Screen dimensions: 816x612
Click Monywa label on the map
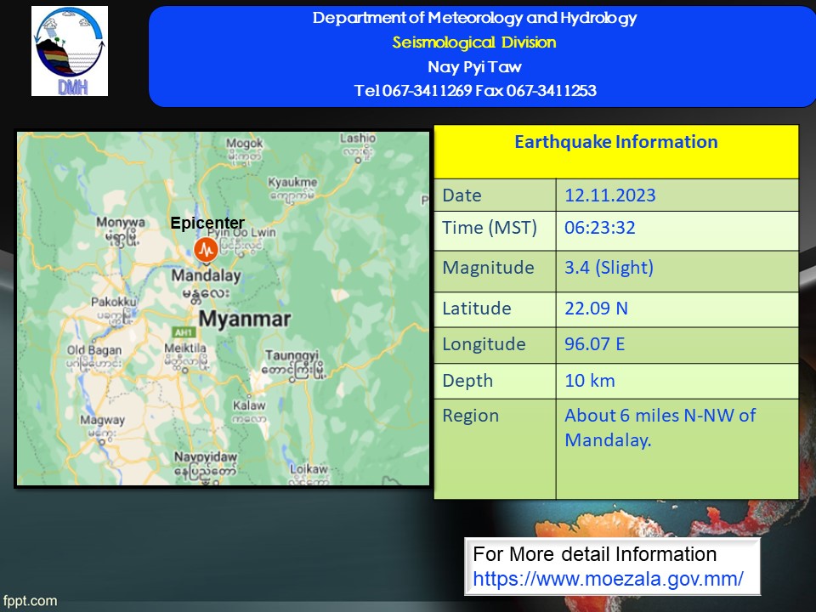pos(120,223)
